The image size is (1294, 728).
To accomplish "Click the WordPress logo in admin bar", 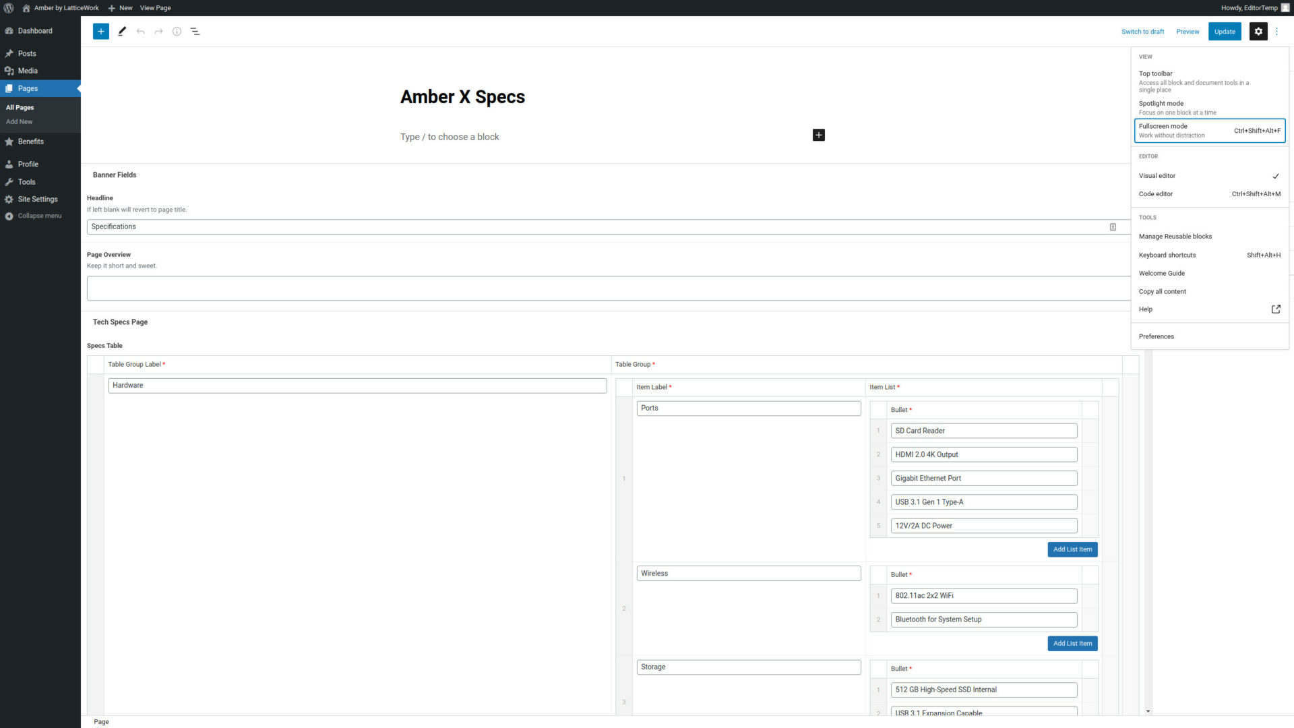I will point(9,8).
